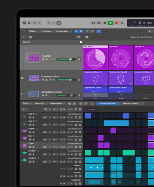The height and width of the screenshot is (187, 154).
Task: Record-enable the Pumping Acid Bass track
Action: (x=51, y=80)
